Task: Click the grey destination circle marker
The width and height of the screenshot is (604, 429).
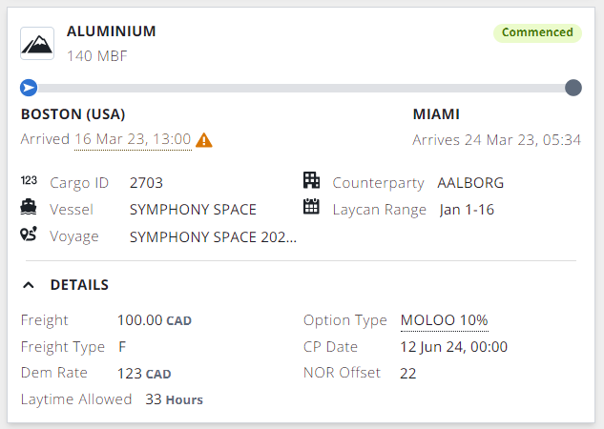Action: [x=573, y=89]
